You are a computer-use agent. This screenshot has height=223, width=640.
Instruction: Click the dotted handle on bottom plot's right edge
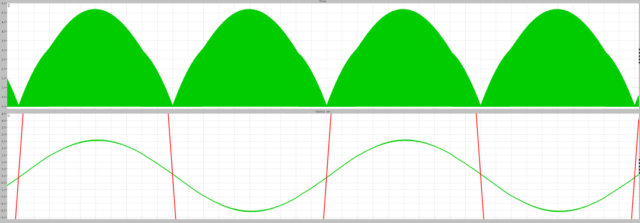pos(639,166)
